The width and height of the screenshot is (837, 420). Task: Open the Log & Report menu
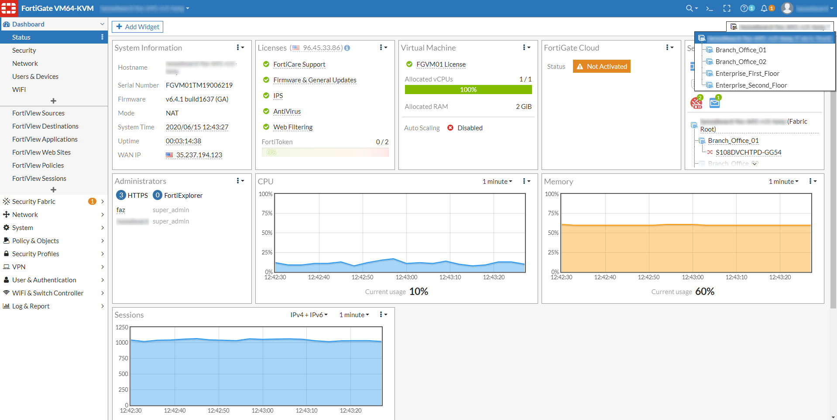[x=30, y=306]
